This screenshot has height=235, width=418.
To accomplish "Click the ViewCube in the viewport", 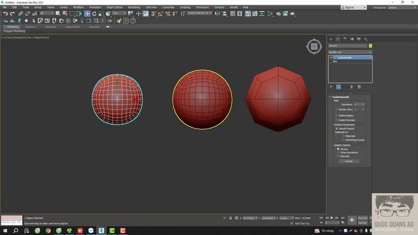I will point(314,46).
